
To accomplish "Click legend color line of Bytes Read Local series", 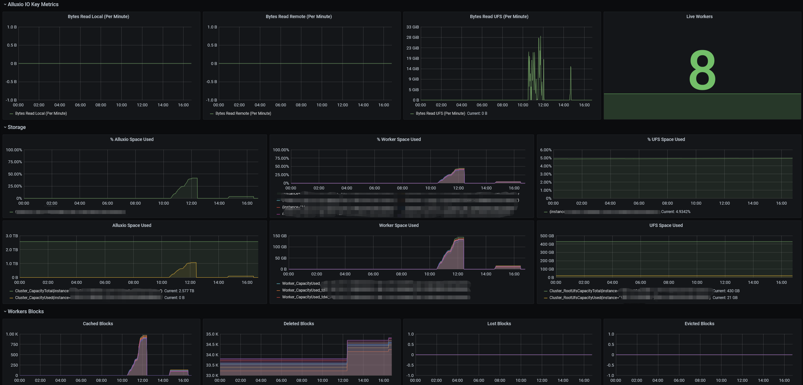I will click(11, 114).
